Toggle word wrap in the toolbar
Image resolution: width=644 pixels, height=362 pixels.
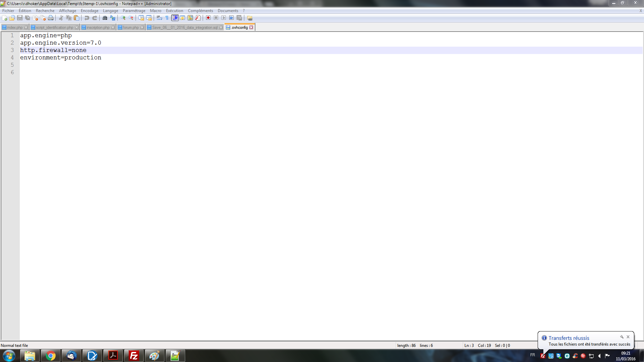[x=159, y=18]
